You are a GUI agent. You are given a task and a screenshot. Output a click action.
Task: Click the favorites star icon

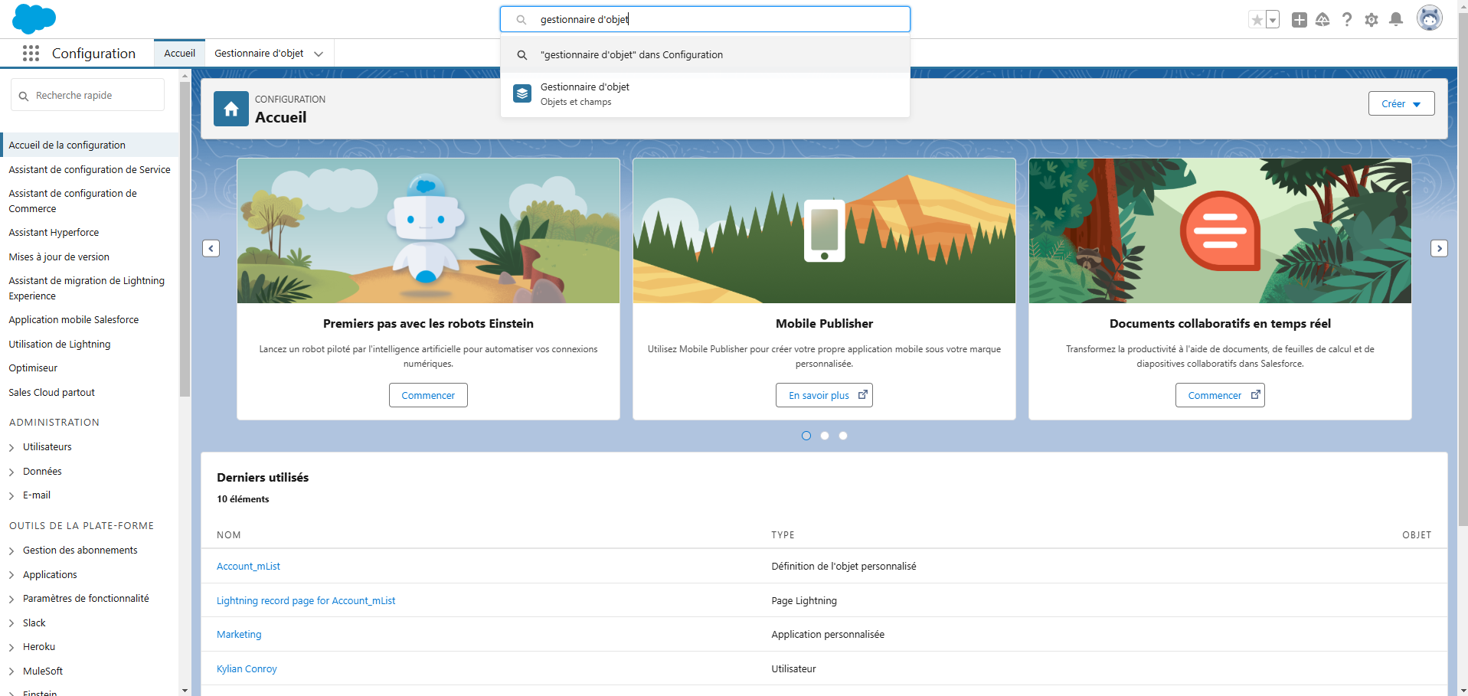(1257, 20)
